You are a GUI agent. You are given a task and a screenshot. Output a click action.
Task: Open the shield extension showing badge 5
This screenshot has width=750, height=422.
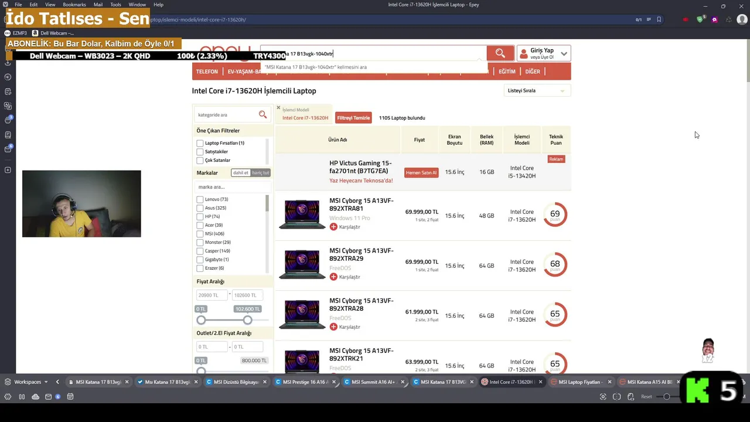700,19
